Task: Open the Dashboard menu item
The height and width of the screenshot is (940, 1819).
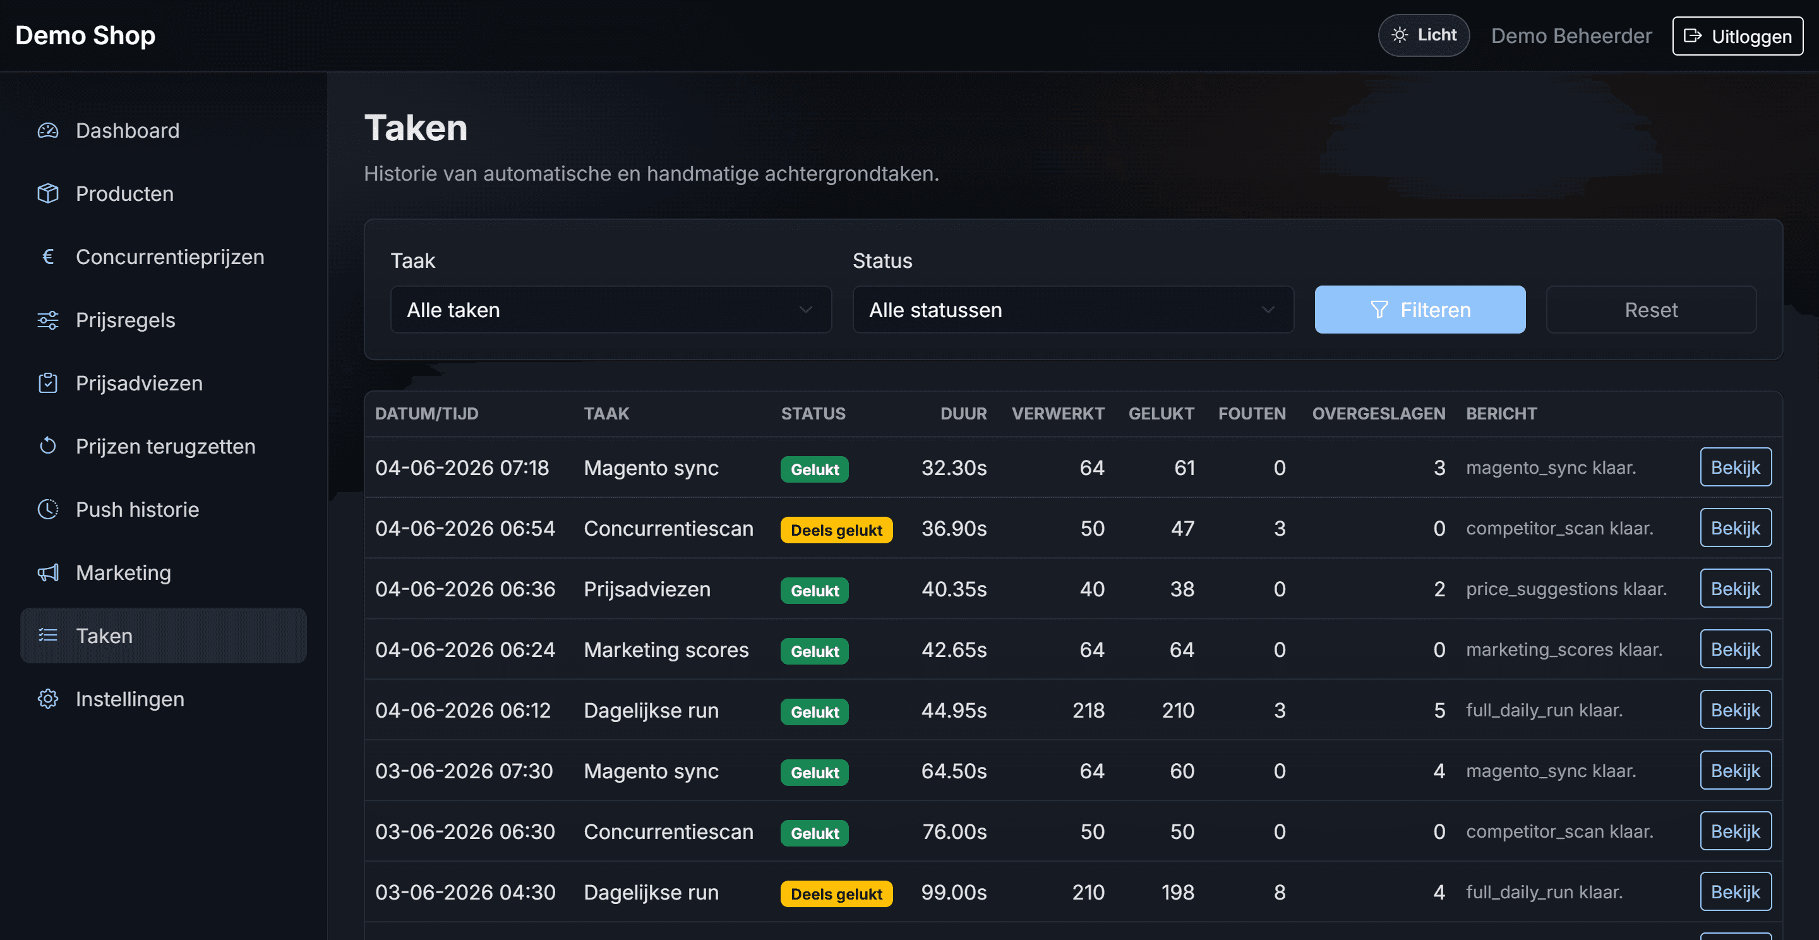Action: click(164, 131)
